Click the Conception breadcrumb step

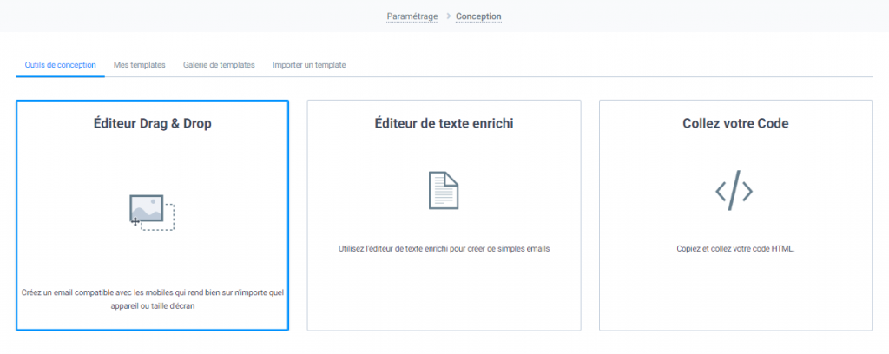click(478, 16)
